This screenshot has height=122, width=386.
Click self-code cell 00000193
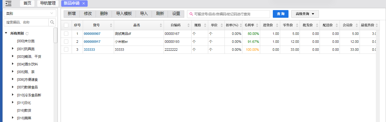click(177, 42)
